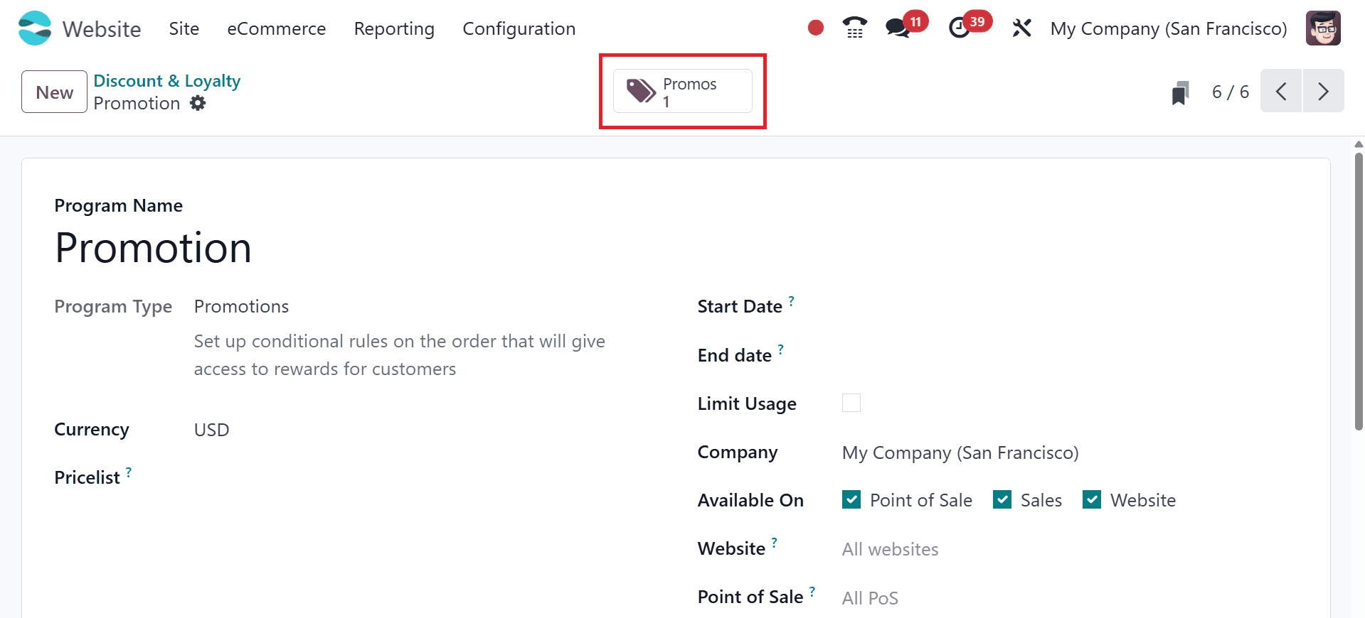Screen dimensions: 1365x618
Task: Open the Reporting menu
Action: [x=394, y=28]
